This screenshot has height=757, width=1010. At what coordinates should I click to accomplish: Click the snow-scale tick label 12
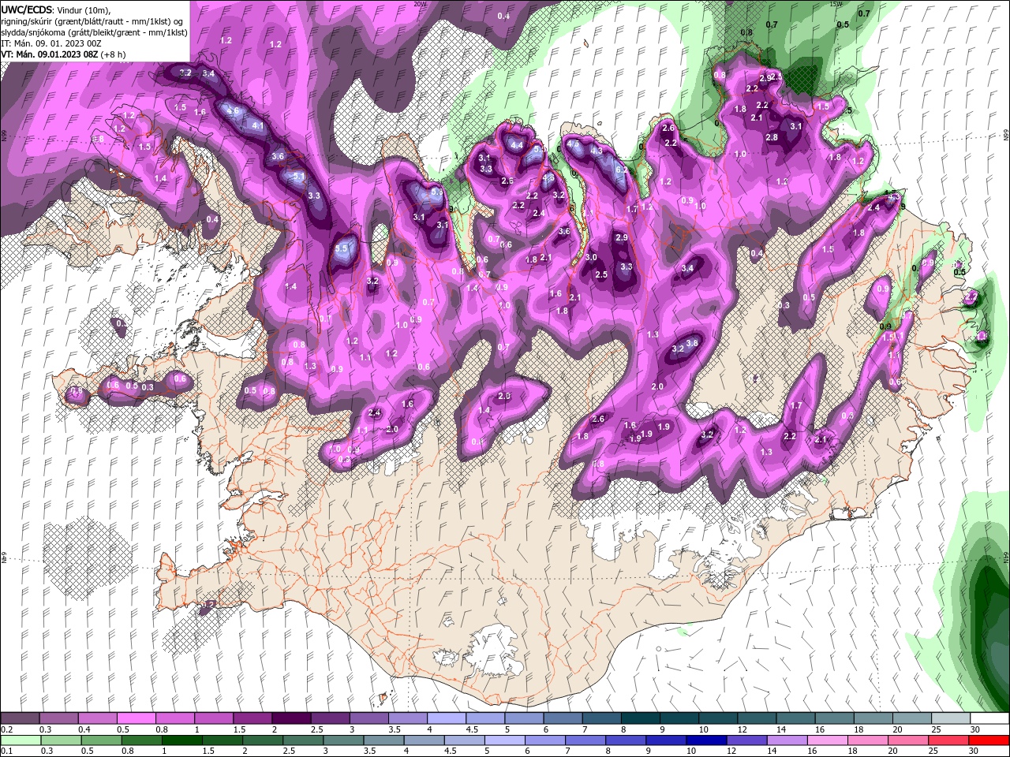pyautogui.click(x=742, y=729)
